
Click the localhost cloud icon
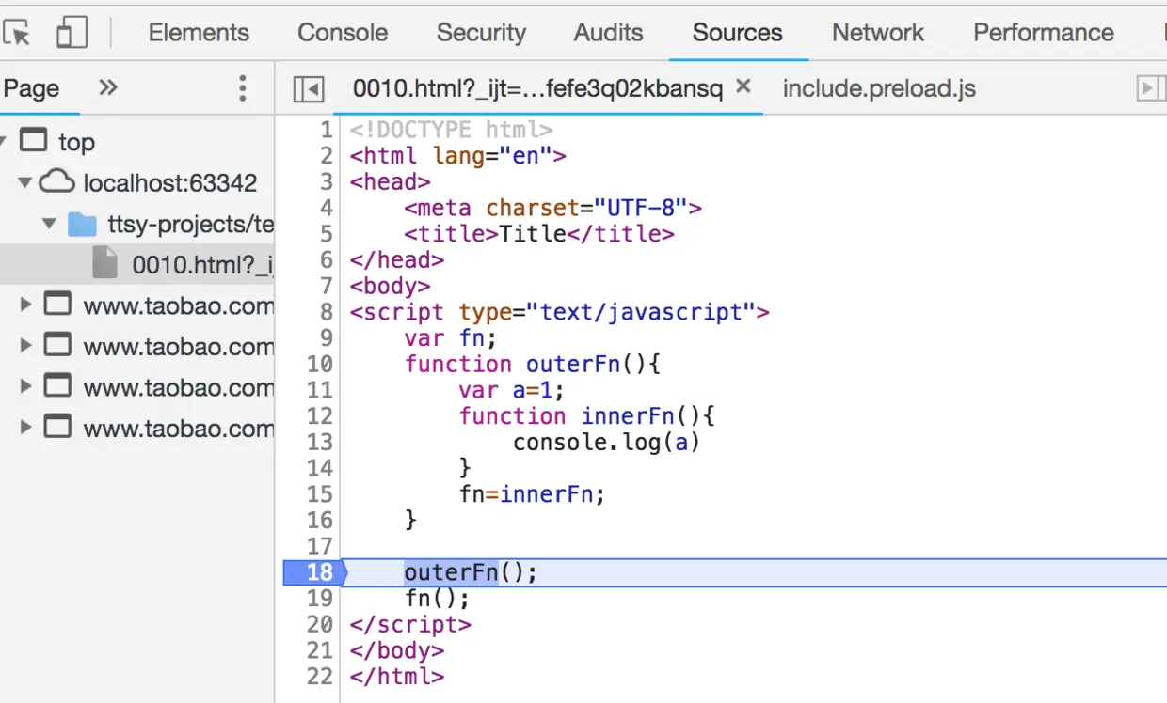coord(56,181)
